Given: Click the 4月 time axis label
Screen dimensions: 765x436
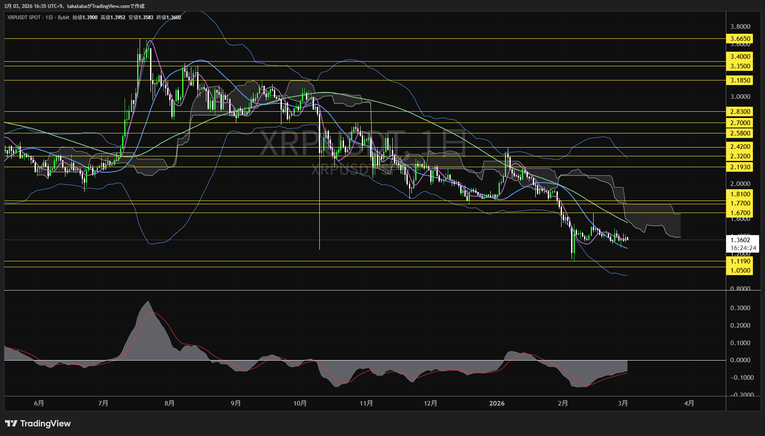Looking at the screenshot, I should pos(689,403).
